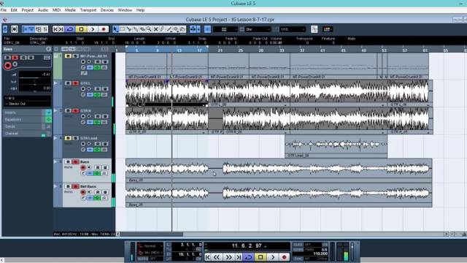Image resolution: width=467 pixels, height=263 pixels.
Task: Mute the GTR L track
Action: coord(68,83)
